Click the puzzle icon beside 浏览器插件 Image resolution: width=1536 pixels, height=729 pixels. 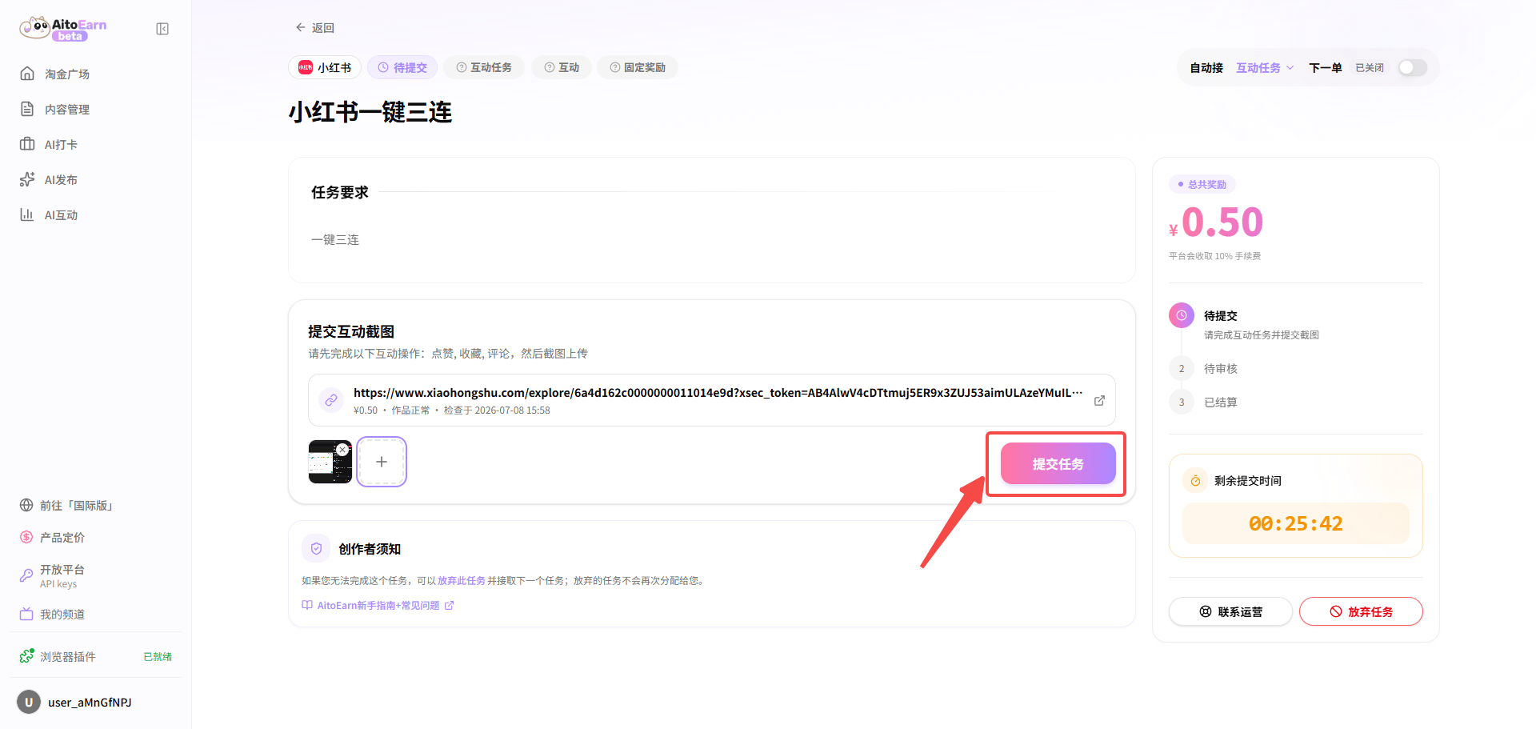27,655
